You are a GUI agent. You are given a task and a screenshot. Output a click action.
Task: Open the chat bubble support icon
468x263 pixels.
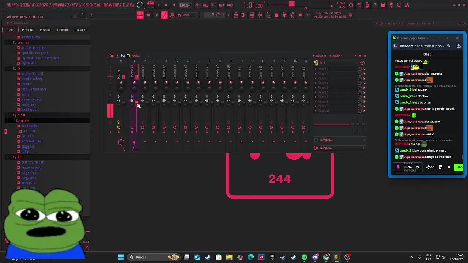(399, 5)
